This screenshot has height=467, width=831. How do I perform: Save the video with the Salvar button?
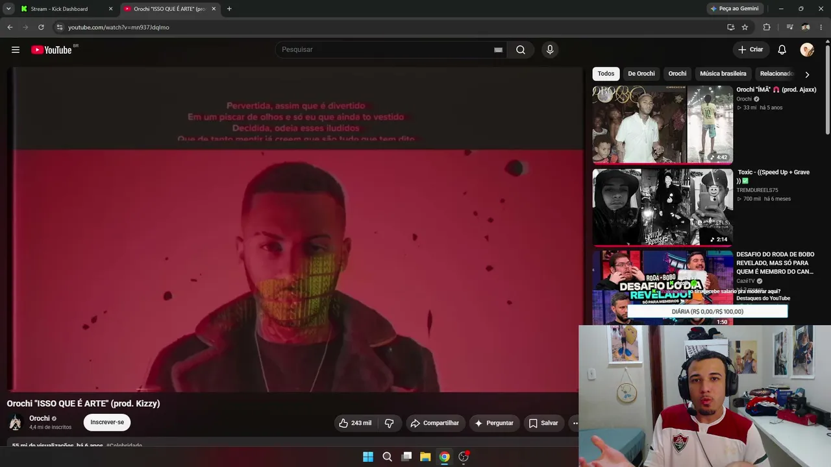click(x=543, y=423)
